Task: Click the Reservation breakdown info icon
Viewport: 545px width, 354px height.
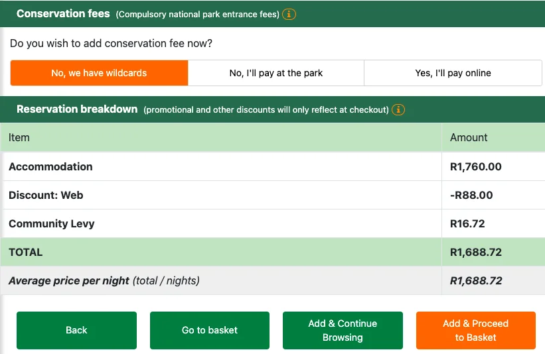Action: 398,109
